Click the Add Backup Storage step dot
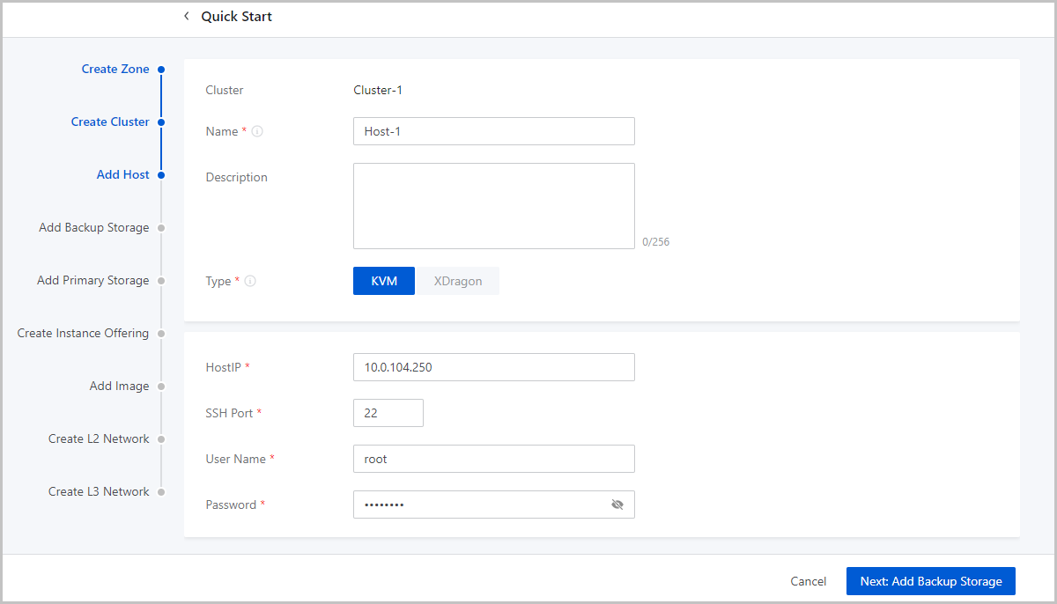 coord(161,228)
